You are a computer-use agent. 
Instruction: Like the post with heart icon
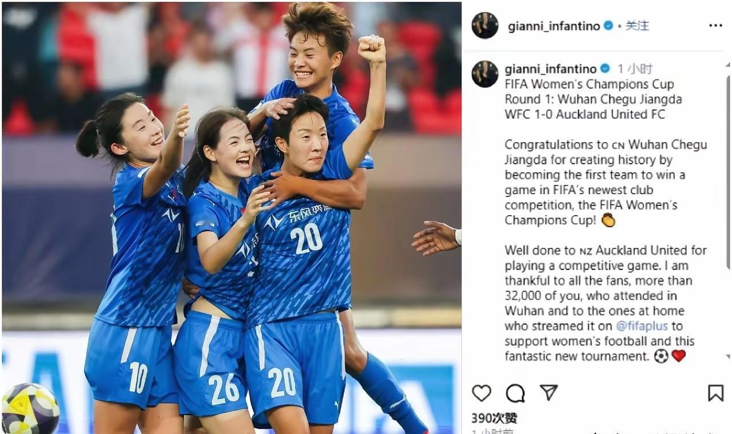point(482,393)
